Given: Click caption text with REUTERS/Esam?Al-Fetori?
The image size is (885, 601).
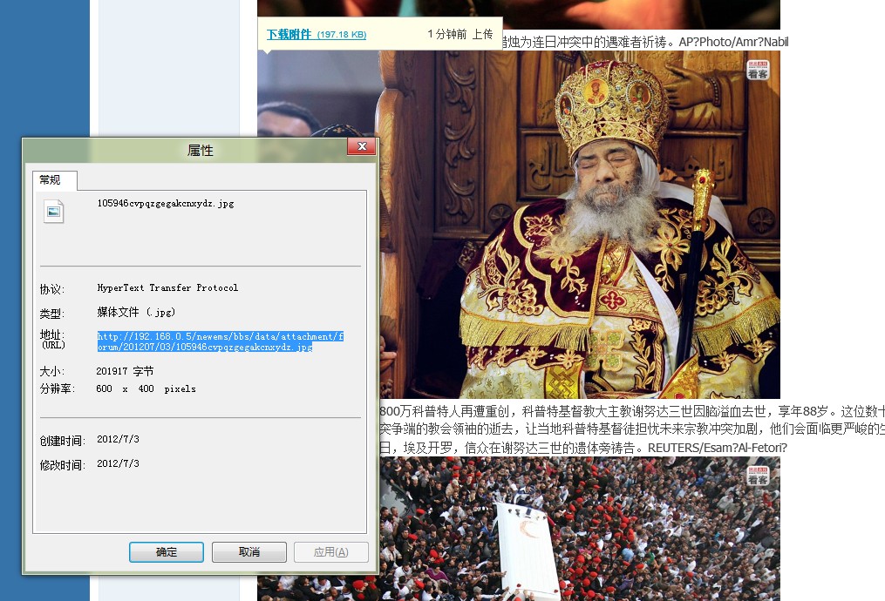Looking at the screenshot, I should click(583, 448).
